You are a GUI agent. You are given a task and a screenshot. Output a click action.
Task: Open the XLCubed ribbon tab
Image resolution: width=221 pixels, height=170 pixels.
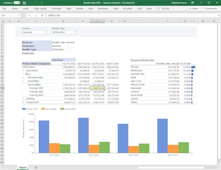[128, 8]
